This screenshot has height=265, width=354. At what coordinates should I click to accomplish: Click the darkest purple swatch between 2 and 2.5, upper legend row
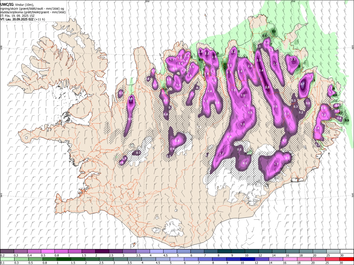pyautogui.click(x=102, y=251)
